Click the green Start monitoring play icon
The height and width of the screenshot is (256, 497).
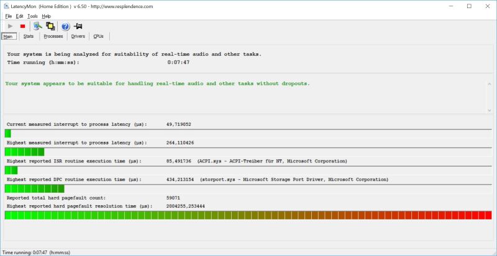(x=10, y=26)
